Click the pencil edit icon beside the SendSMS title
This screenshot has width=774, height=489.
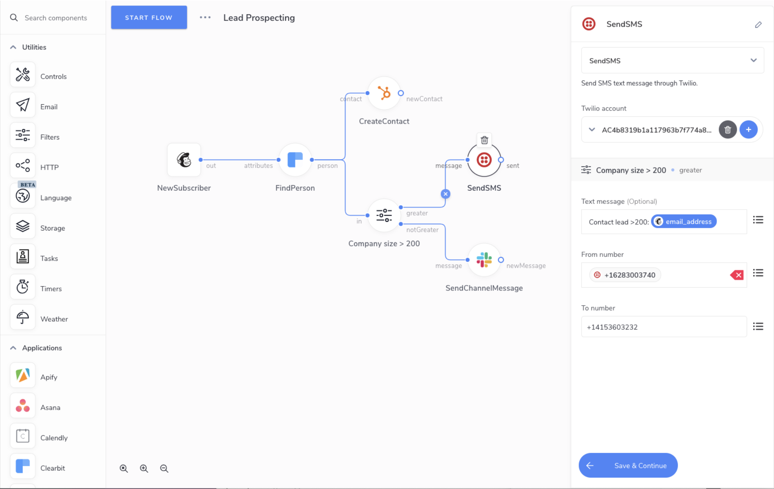tap(758, 25)
